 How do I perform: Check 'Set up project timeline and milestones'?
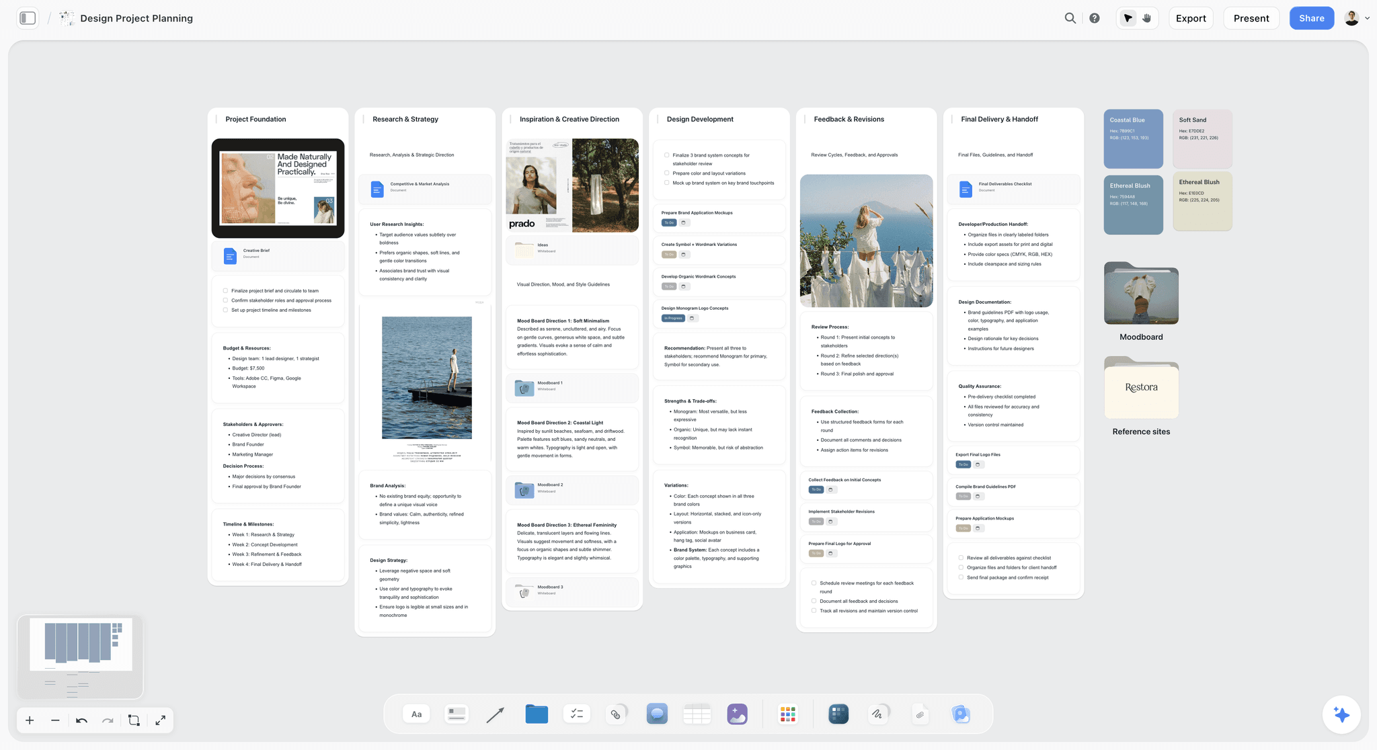click(225, 310)
